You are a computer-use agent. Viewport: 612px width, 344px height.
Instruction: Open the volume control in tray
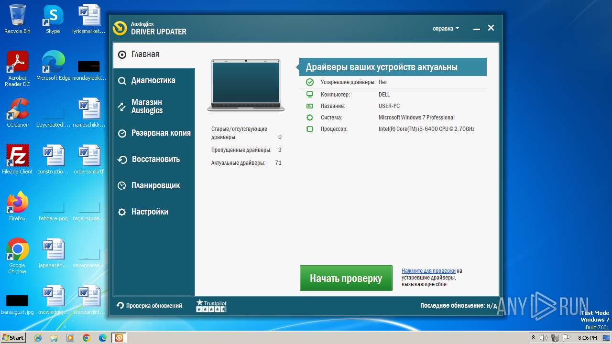(544, 338)
